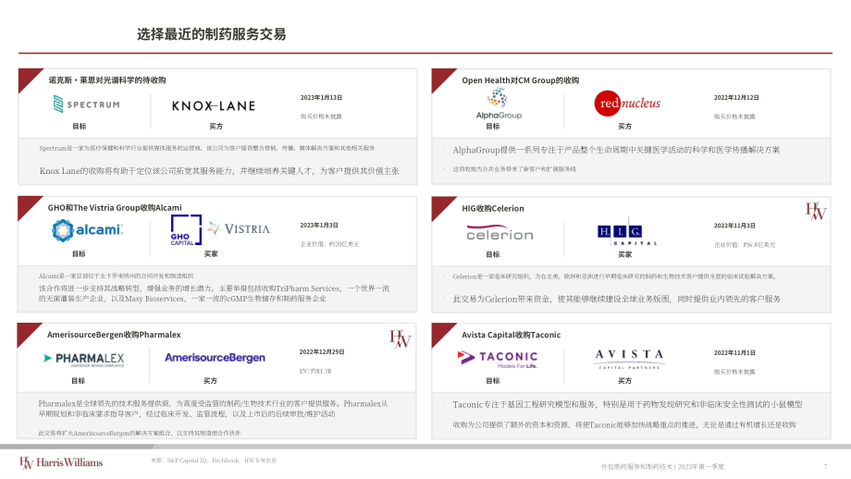Image resolution: width=851 pixels, height=479 pixels.
Task: Click the Vistria logo
Action: click(x=240, y=229)
